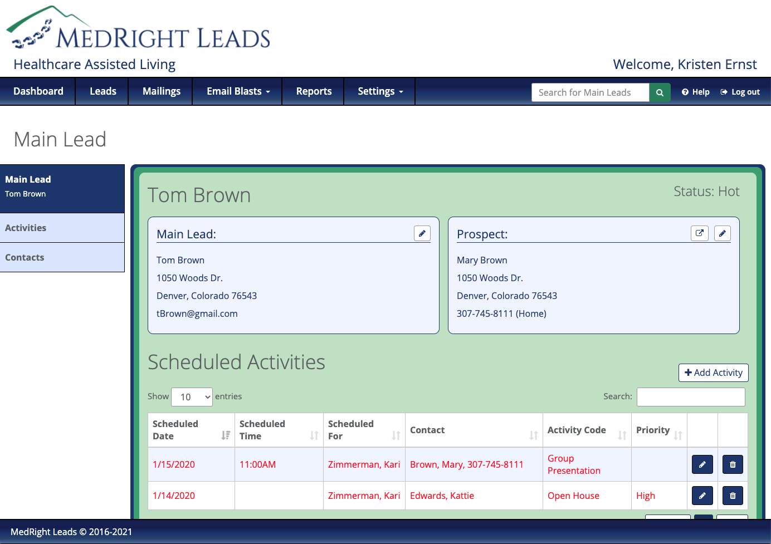The height and width of the screenshot is (544, 771).
Task: Sort by Contact column
Action: [474, 430]
